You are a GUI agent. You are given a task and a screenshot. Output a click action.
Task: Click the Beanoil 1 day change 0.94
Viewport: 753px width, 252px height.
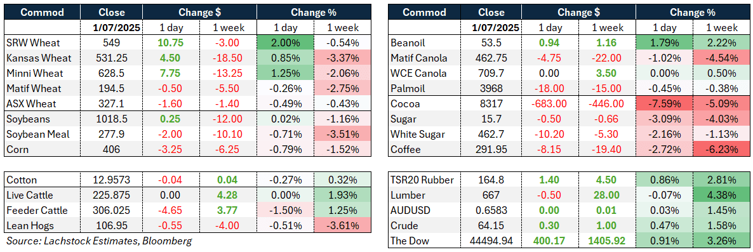(552, 43)
